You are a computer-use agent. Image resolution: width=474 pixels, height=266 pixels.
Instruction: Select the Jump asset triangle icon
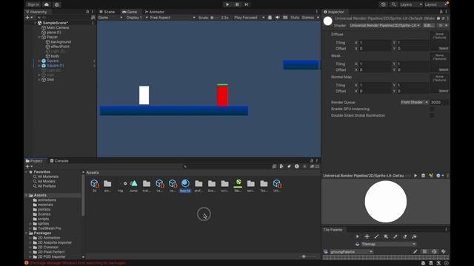tap(133, 183)
